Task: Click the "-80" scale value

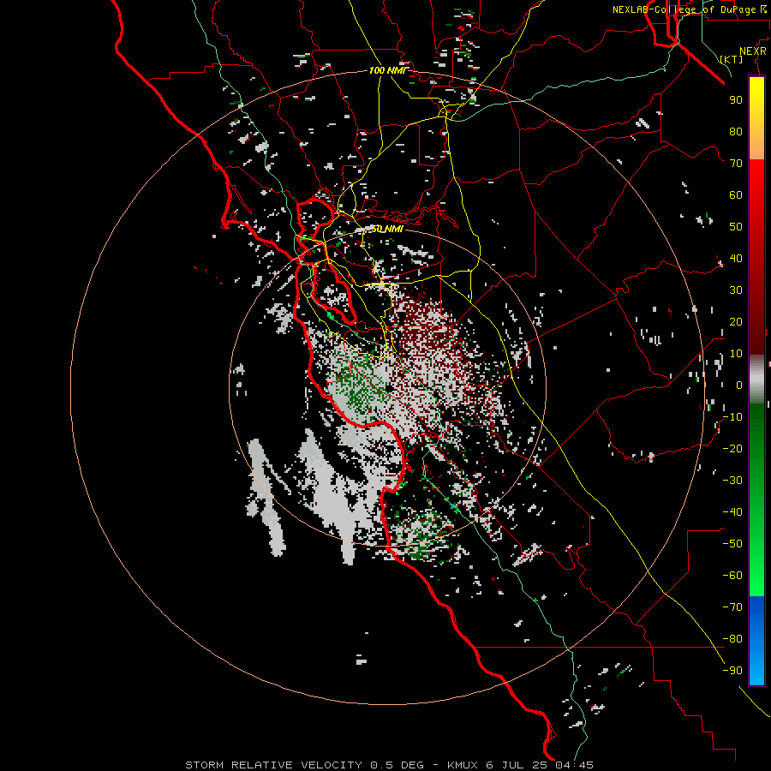Action: click(732, 639)
